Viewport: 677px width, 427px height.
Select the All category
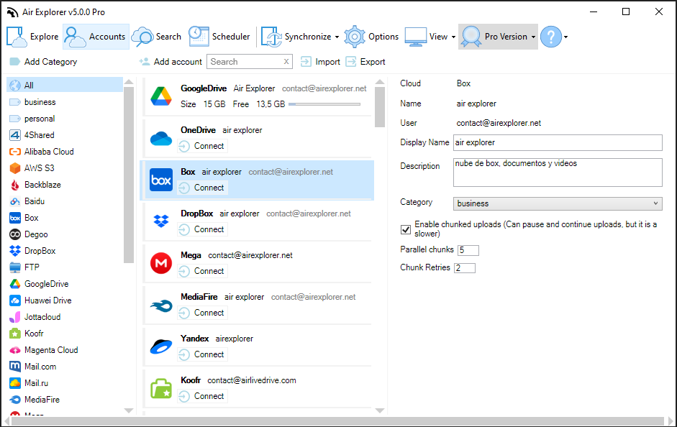(65, 86)
